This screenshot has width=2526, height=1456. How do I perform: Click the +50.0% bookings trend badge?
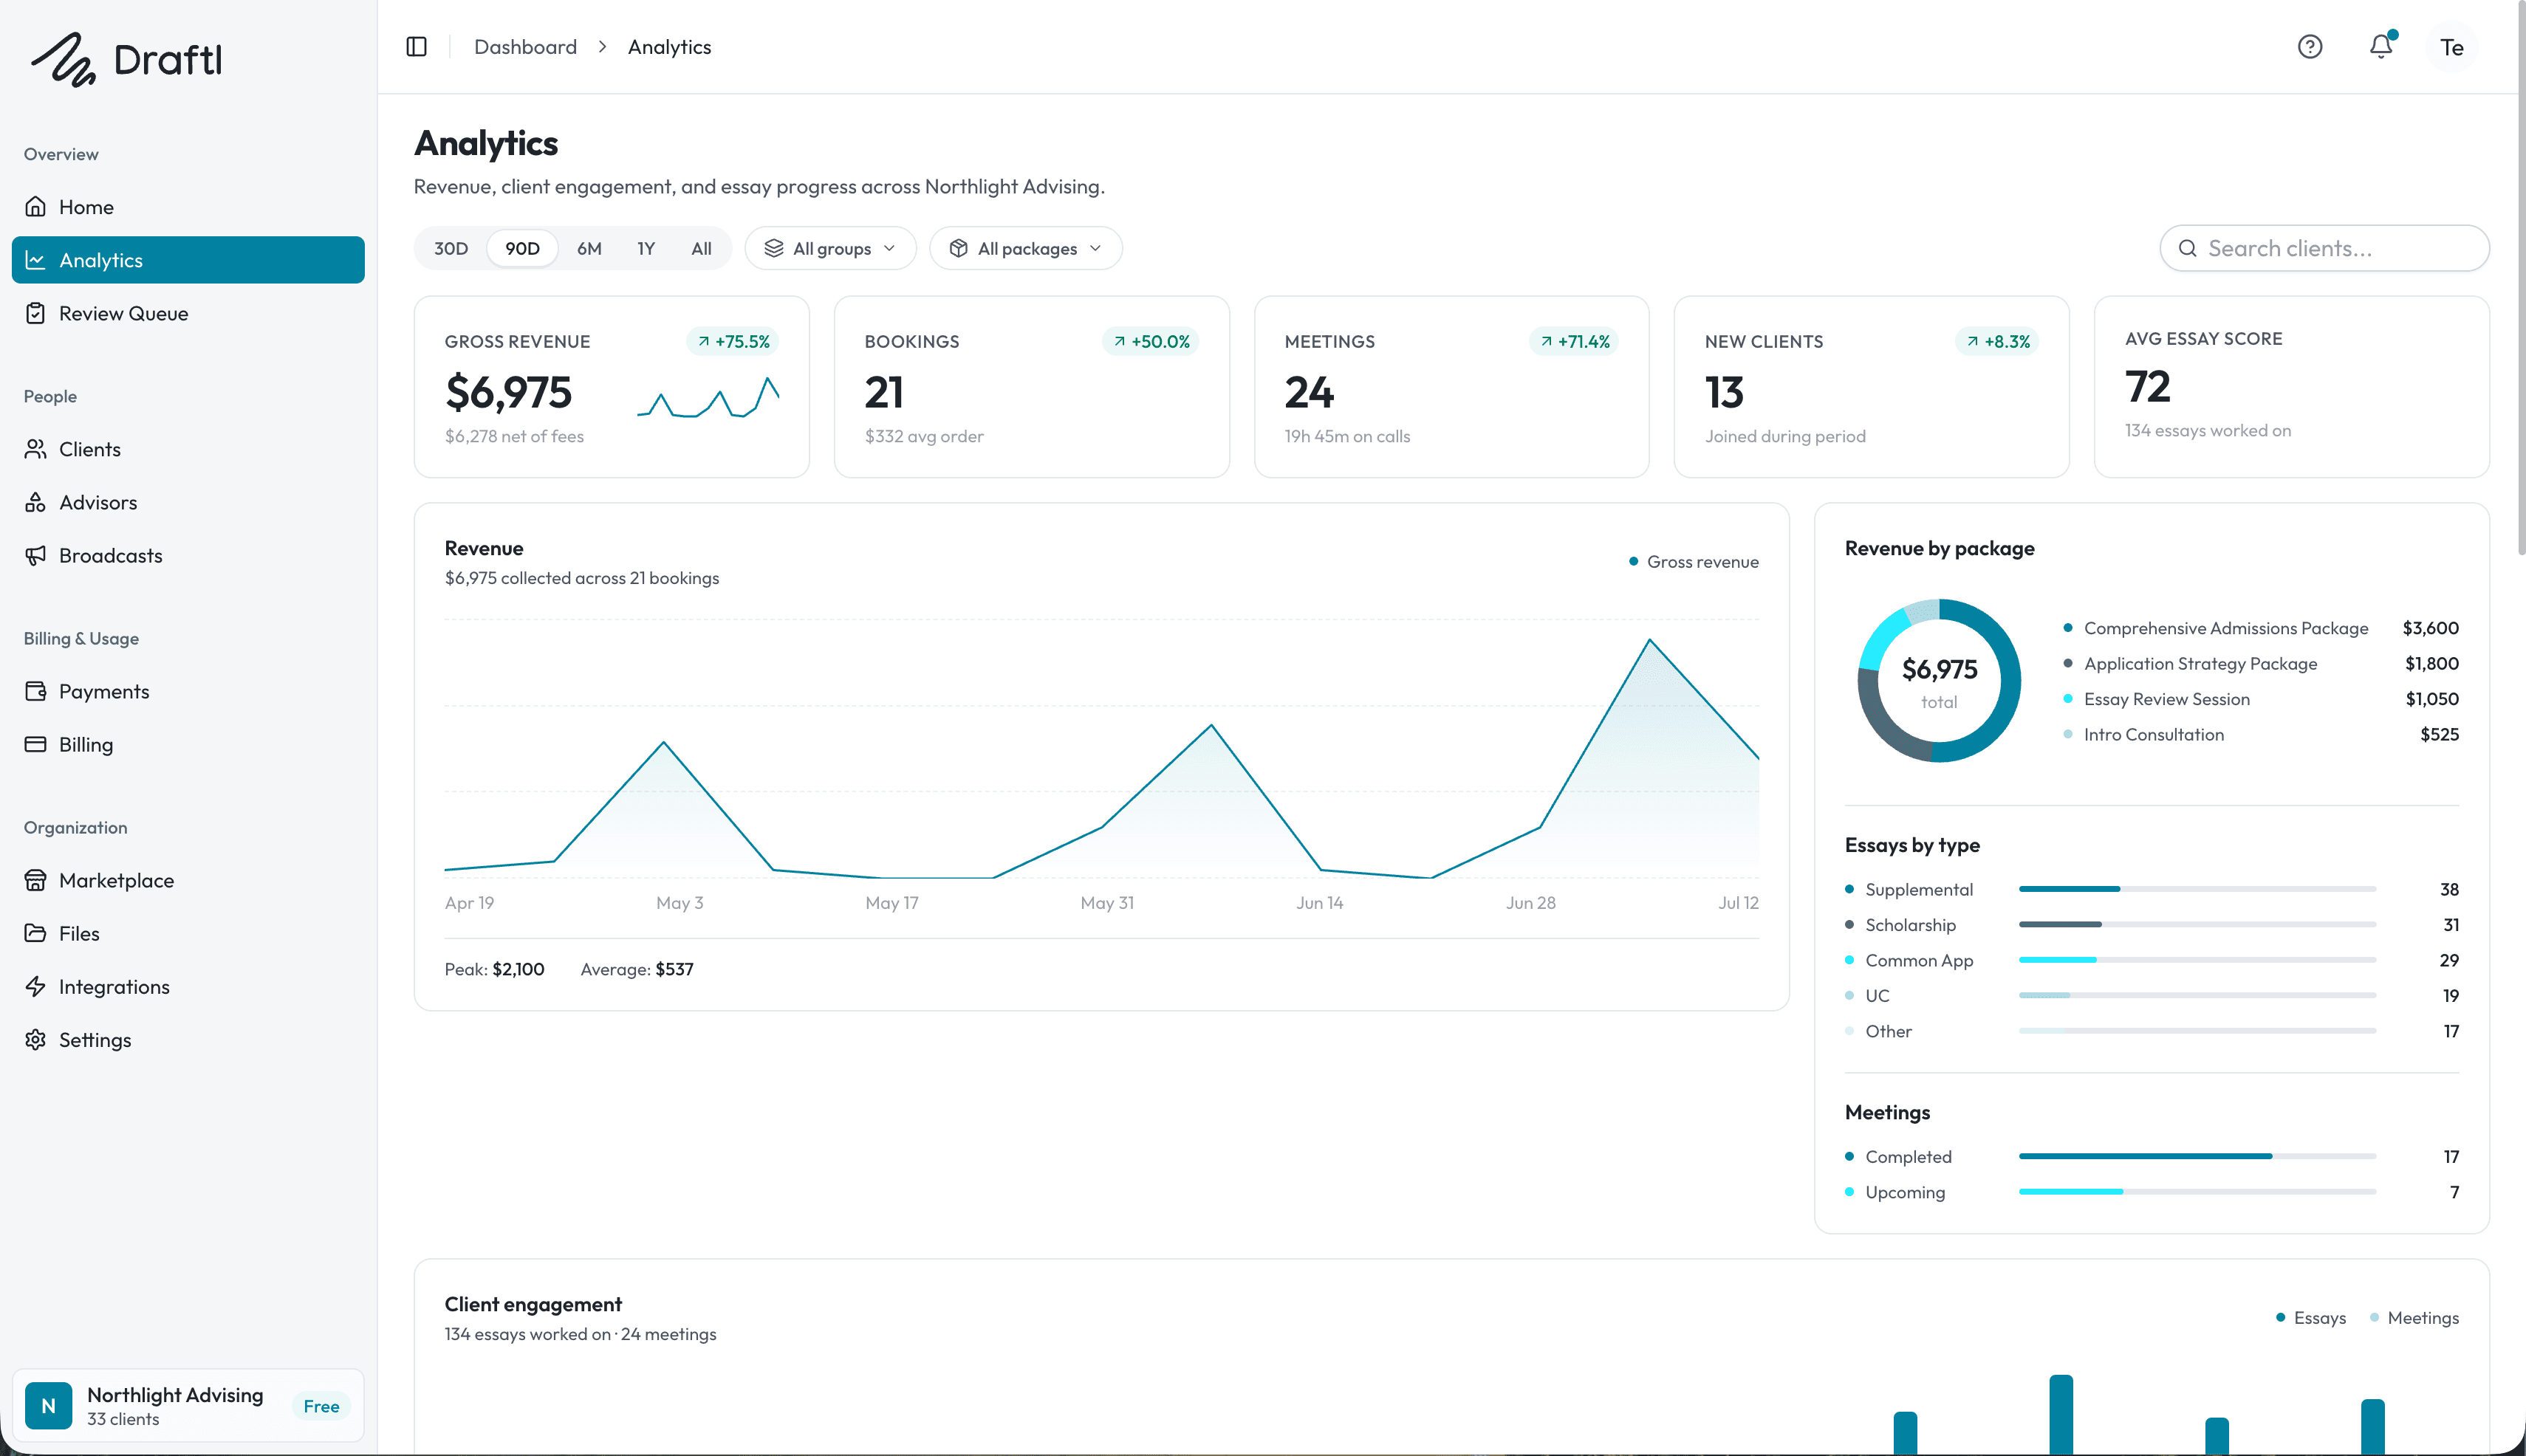(1151, 341)
